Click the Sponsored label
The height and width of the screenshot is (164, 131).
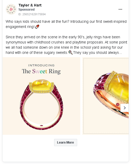click(26, 10)
